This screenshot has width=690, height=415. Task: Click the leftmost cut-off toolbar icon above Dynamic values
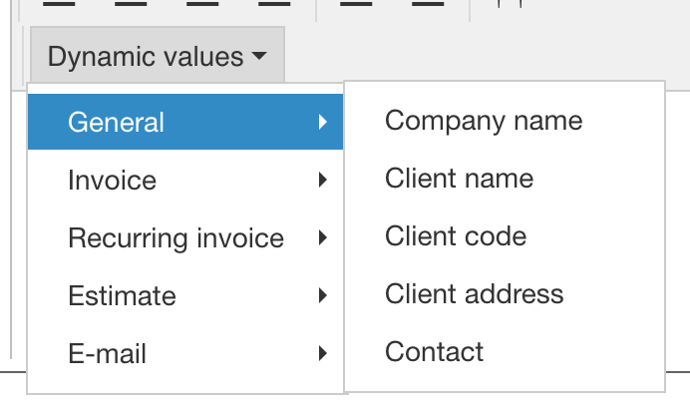[x=59, y=4]
